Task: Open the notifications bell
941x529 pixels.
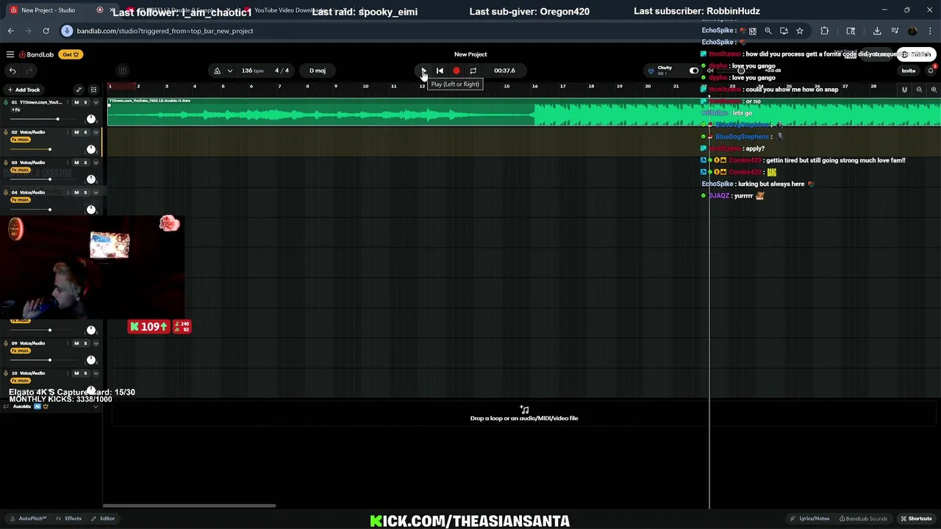Action: point(931,71)
